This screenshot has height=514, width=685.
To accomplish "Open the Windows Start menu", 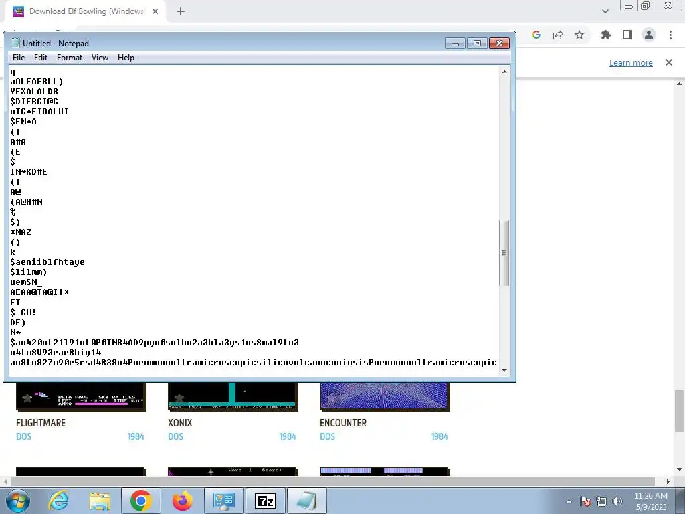I will pyautogui.click(x=18, y=501).
